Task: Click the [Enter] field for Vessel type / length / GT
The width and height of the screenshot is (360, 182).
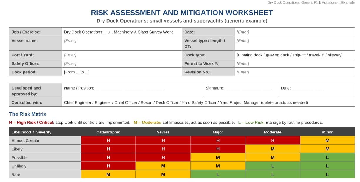Action: 295,43
